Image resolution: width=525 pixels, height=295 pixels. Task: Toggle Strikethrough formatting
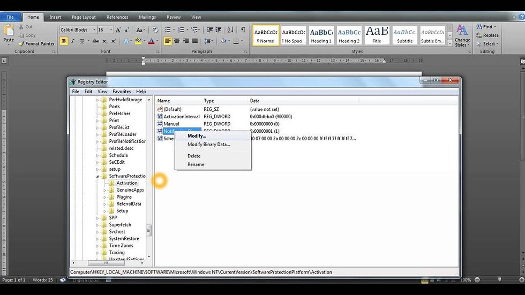point(96,41)
